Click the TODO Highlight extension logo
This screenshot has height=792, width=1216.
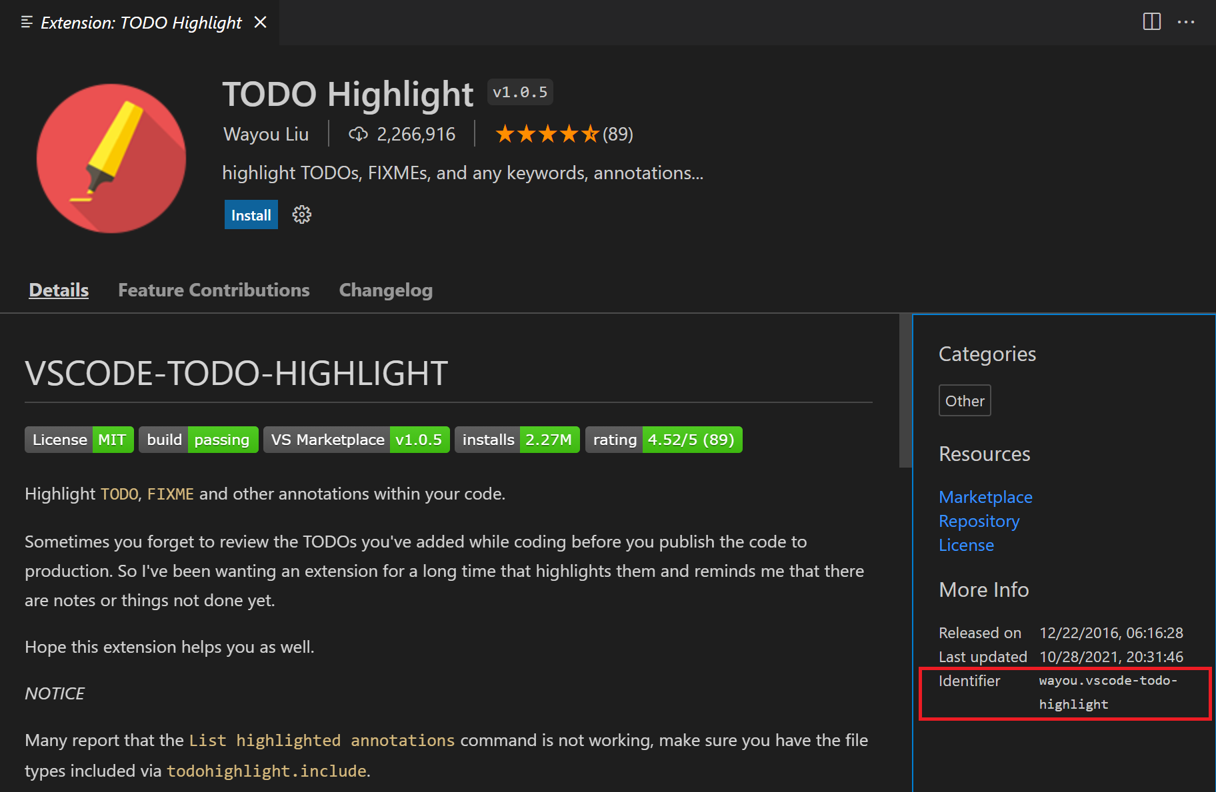tap(111, 159)
